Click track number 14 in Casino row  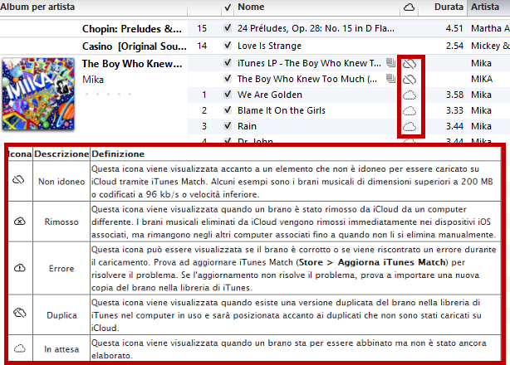[x=202, y=46]
